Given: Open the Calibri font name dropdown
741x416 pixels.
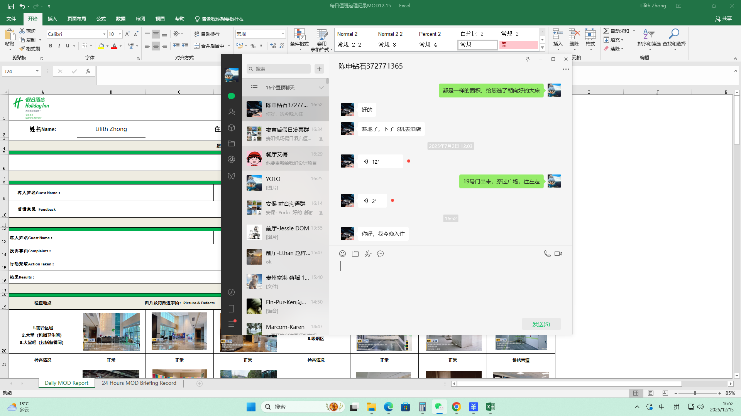Looking at the screenshot, I should [x=104, y=34].
